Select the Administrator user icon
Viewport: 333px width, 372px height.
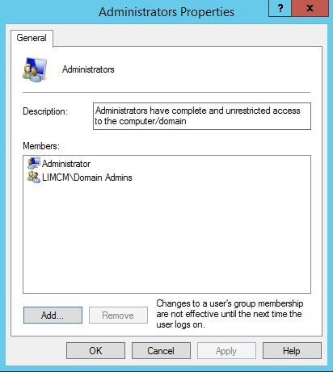(x=34, y=163)
